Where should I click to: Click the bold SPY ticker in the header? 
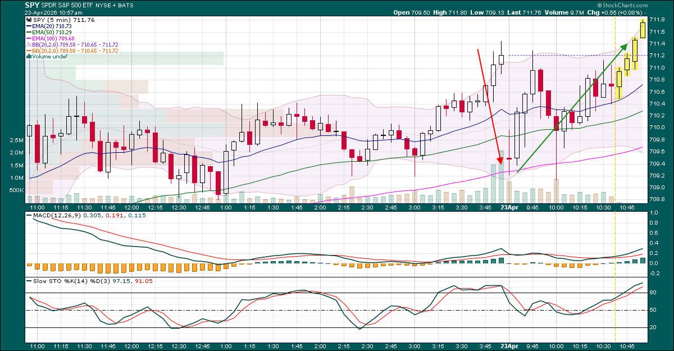point(31,4)
